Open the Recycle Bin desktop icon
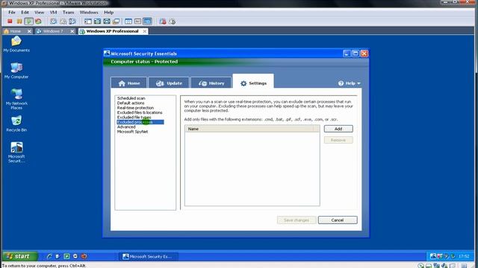The width and height of the screenshot is (478, 268). tap(16, 124)
